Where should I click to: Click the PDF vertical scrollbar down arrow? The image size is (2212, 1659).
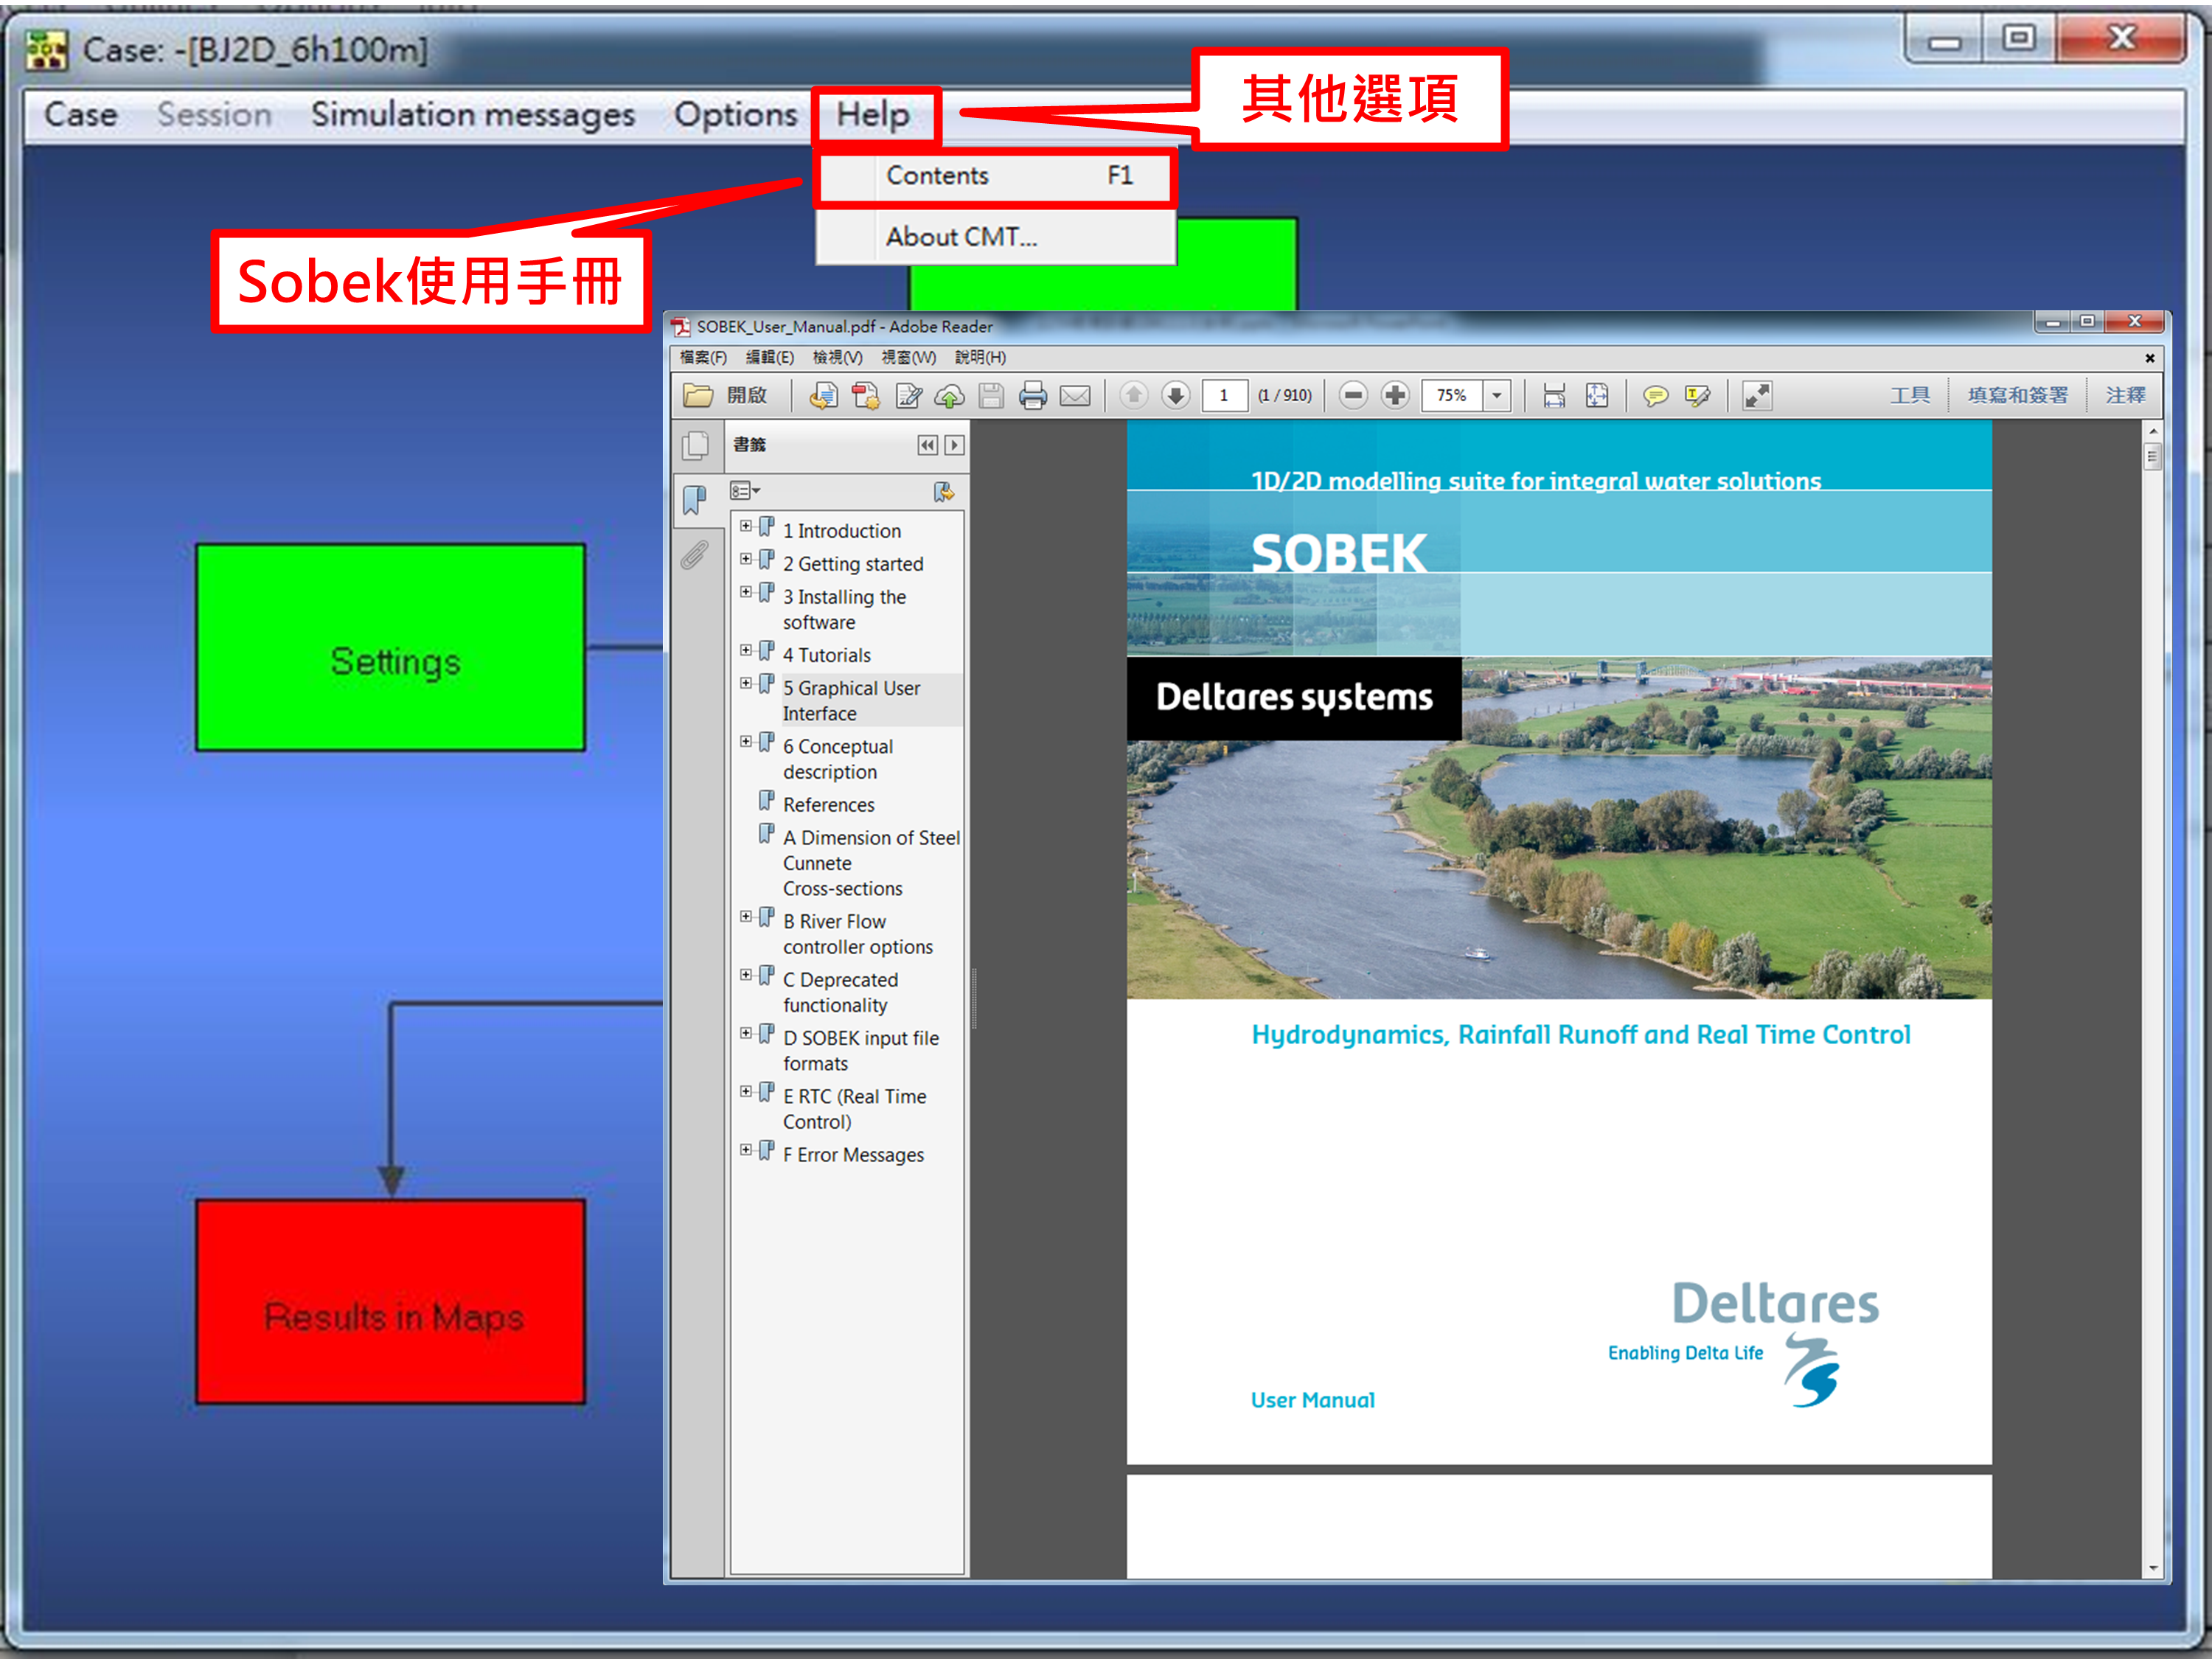2153,1568
